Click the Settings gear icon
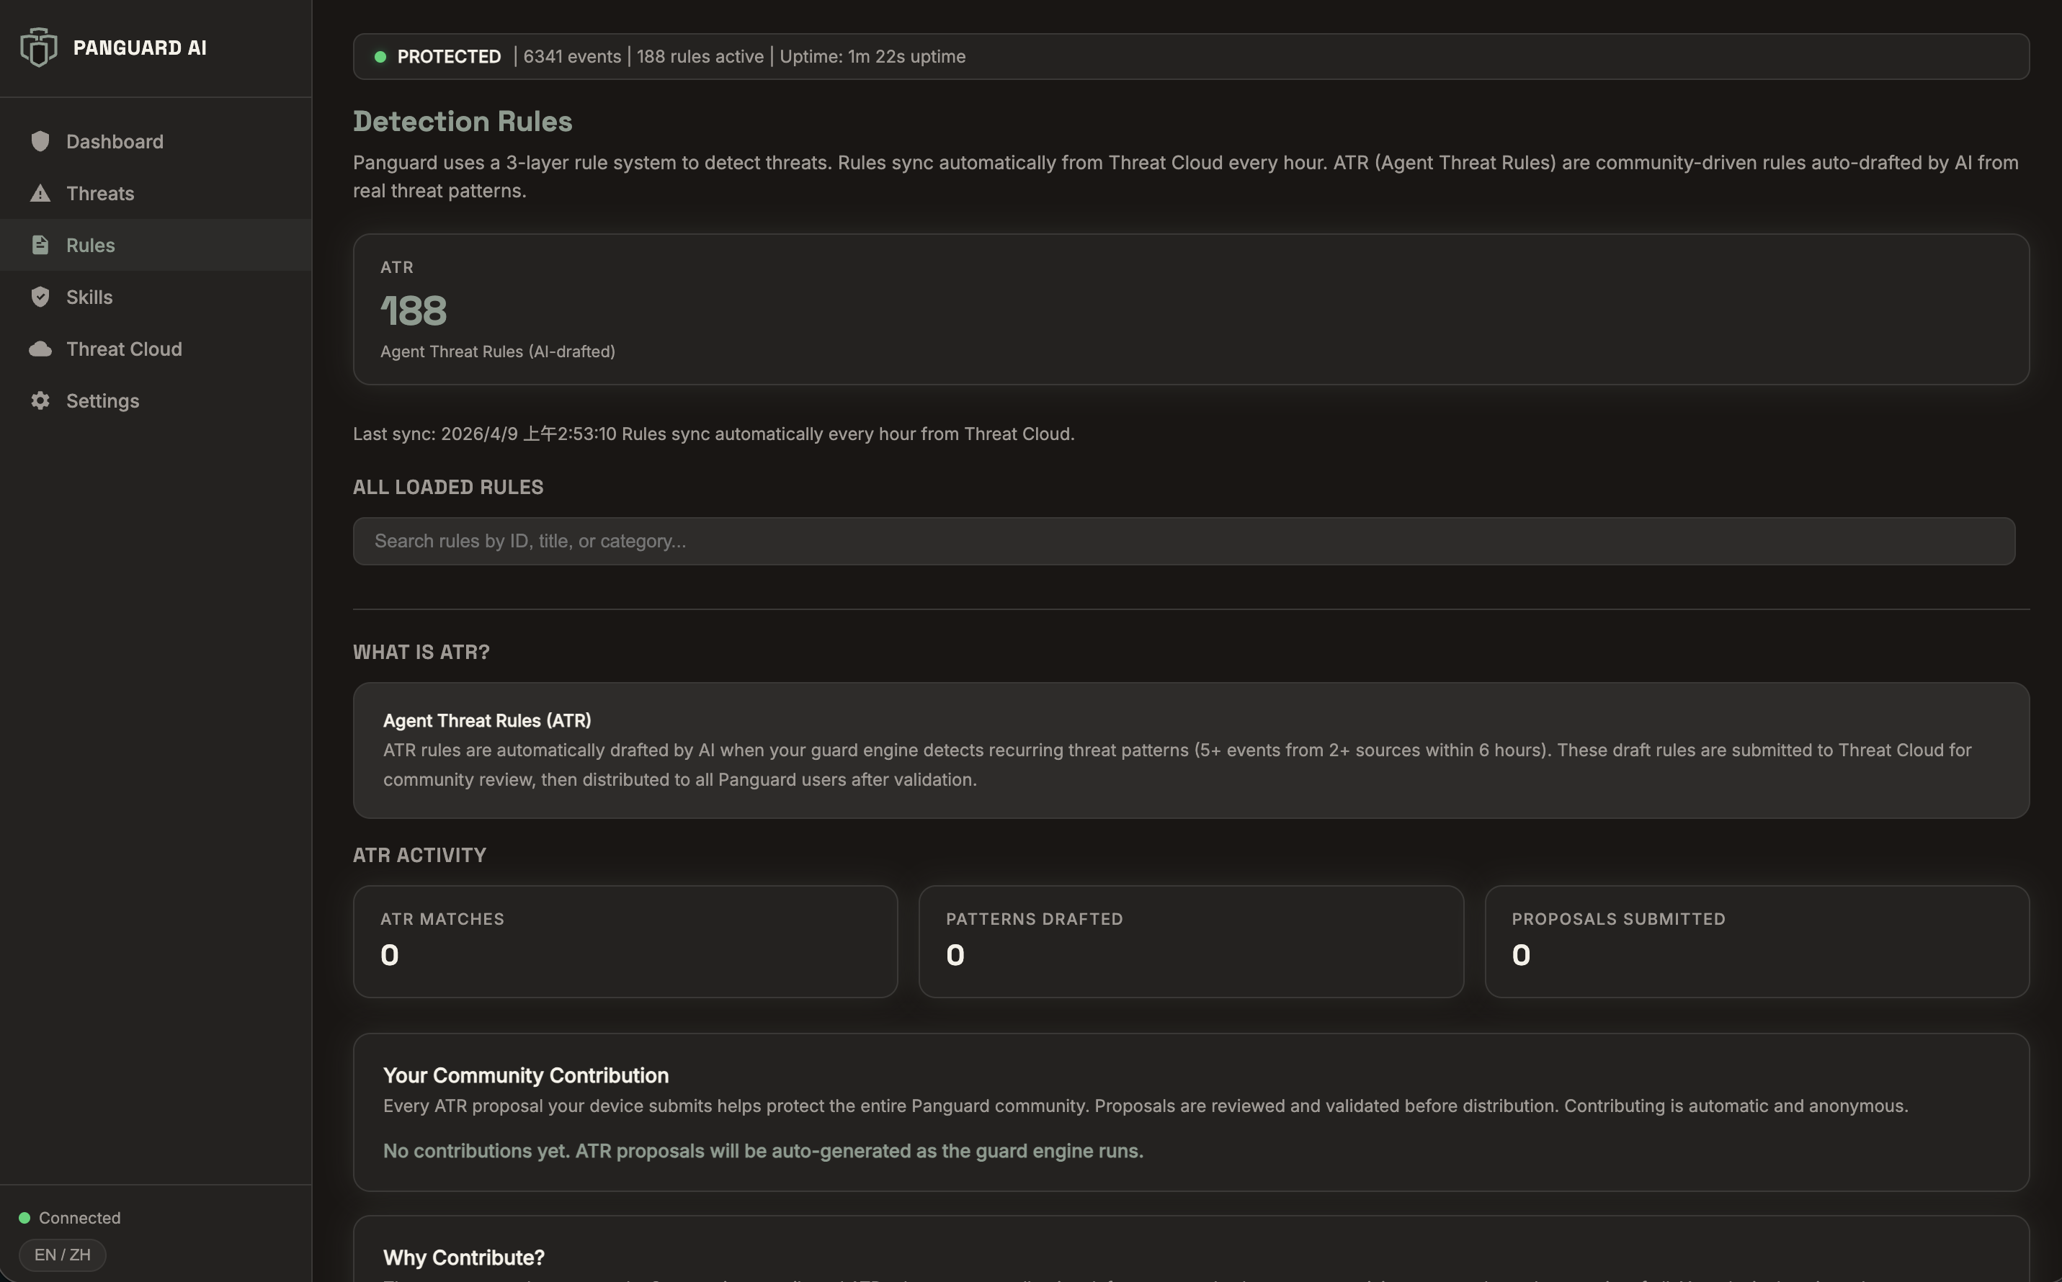The width and height of the screenshot is (2062, 1282). point(40,401)
